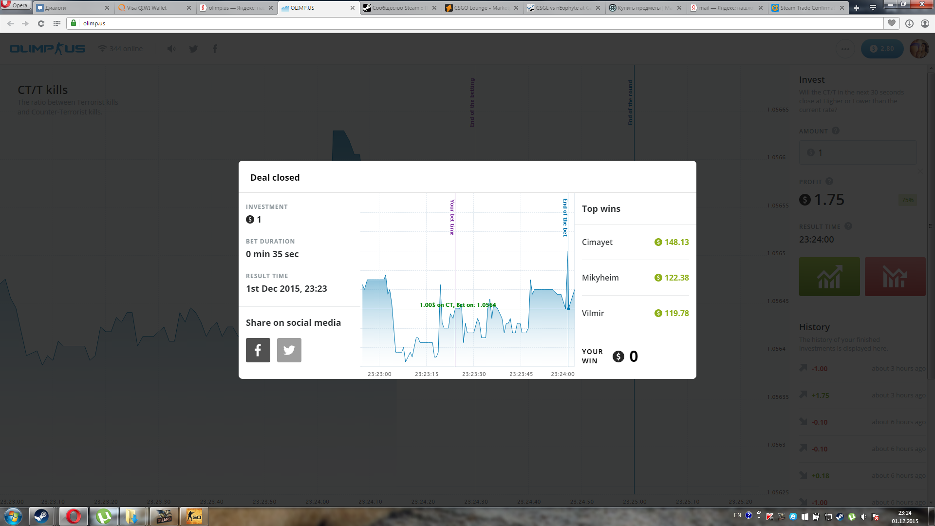Open the Windows Start button

[x=13, y=516]
